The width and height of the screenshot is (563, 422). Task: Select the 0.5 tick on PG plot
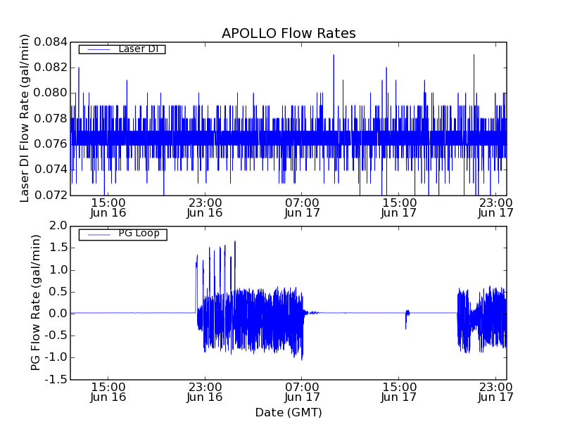coord(59,292)
